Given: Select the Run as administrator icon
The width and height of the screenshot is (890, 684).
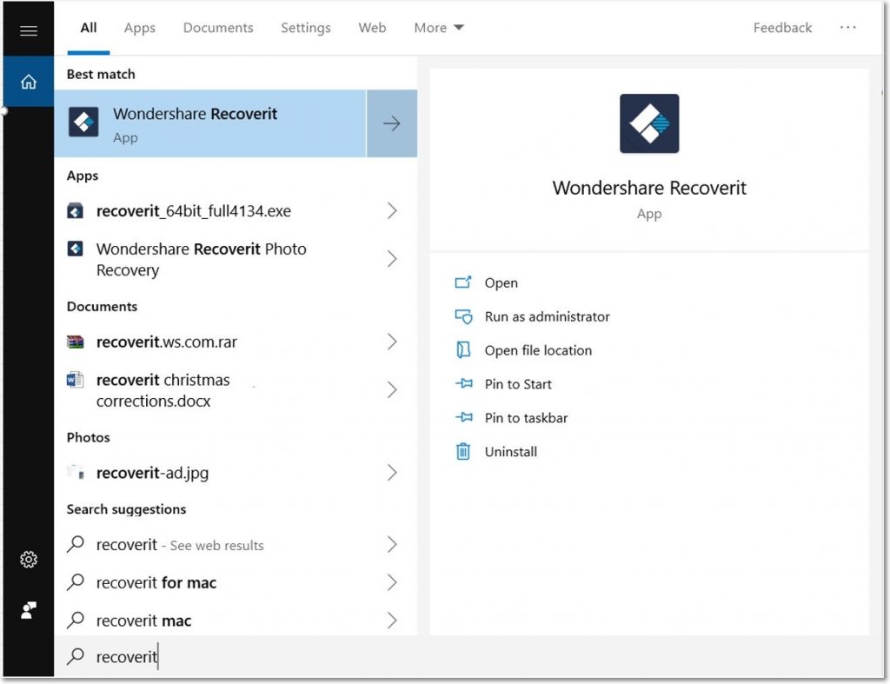Looking at the screenshot, I should click(x=463, y=316).
